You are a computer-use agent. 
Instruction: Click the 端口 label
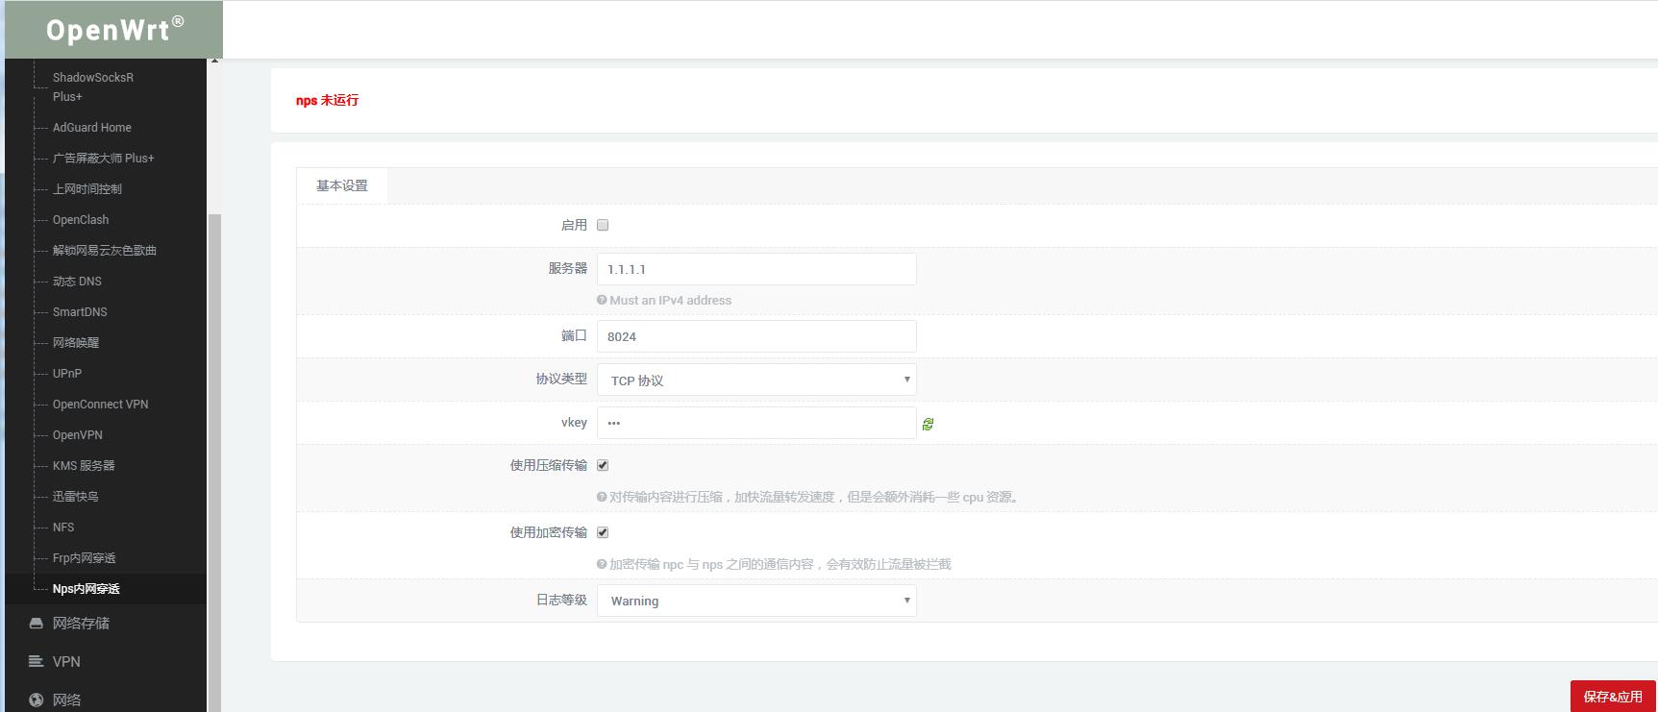(574, 335)
